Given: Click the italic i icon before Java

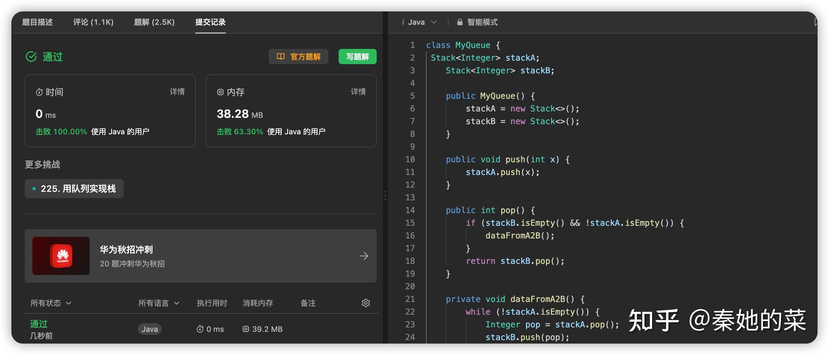Looking at the screenshot, I should pos(403,22).
